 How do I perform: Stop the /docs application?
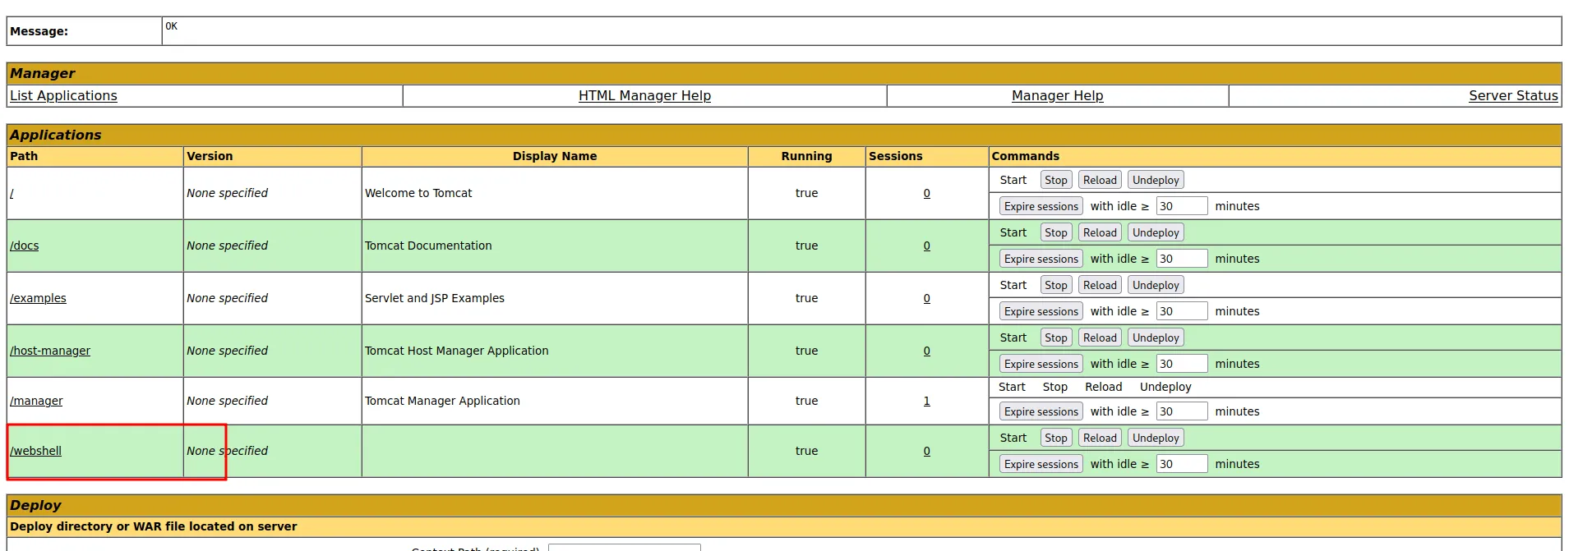[x=1055, y=233]
